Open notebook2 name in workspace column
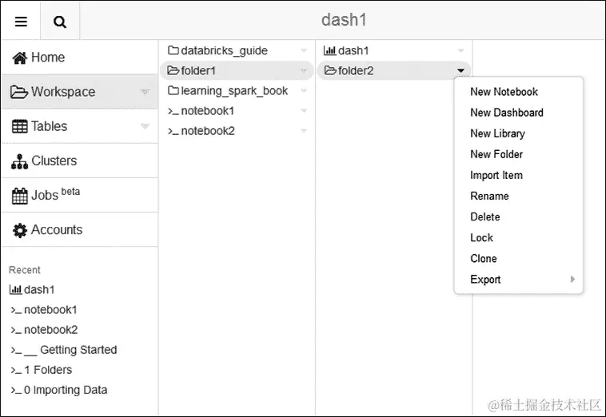This screenshot has height=417, width=606. click(208, 131)
